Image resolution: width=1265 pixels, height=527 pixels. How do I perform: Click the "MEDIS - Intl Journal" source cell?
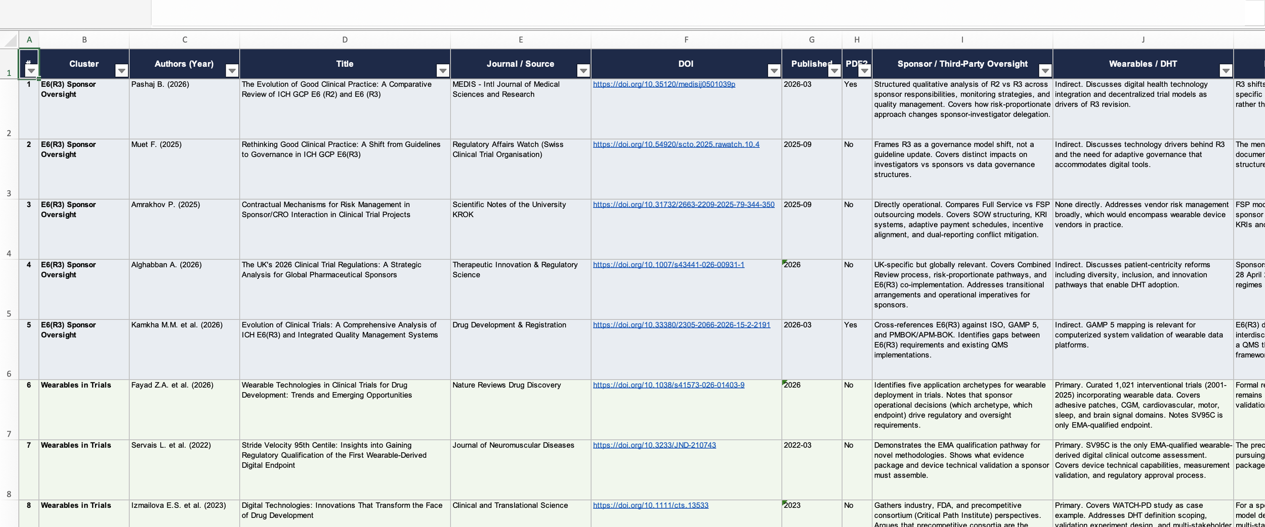[x=521, y=109]
